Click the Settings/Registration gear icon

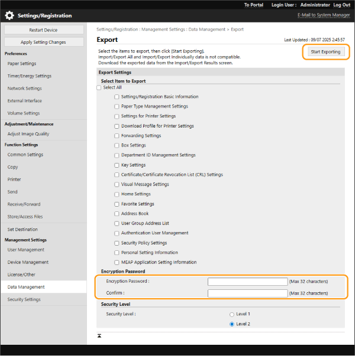[x=9, y=15]
